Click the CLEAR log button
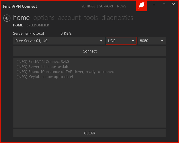Image resolution: width=179 pixels, height=143 pixels. (x=89, y=133)
